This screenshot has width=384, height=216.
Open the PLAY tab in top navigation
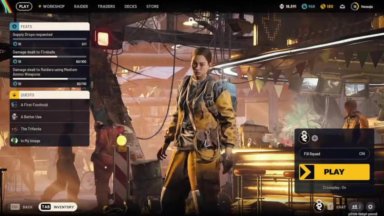point(24,6)
